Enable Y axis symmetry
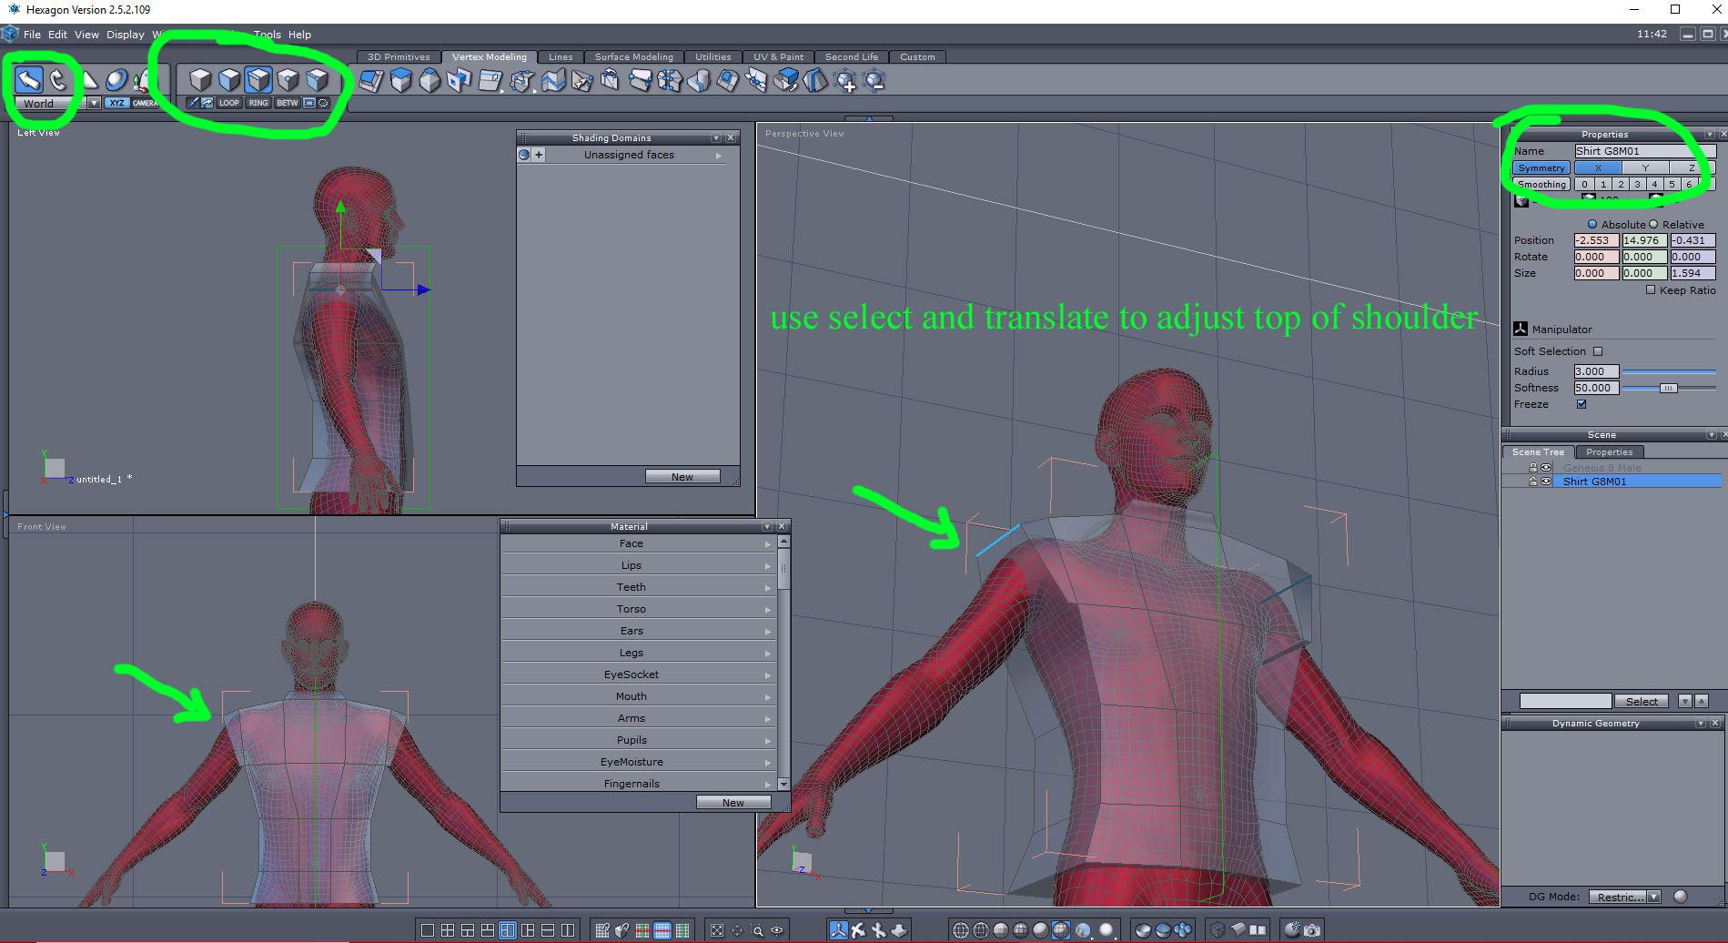 tap(1644, 167)
